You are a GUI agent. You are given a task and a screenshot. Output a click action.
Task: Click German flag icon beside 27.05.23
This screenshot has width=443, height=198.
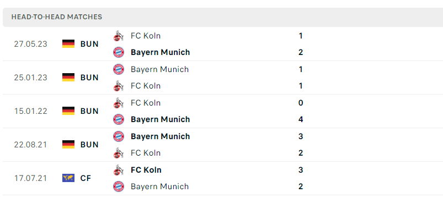click(x=68, y=44)
